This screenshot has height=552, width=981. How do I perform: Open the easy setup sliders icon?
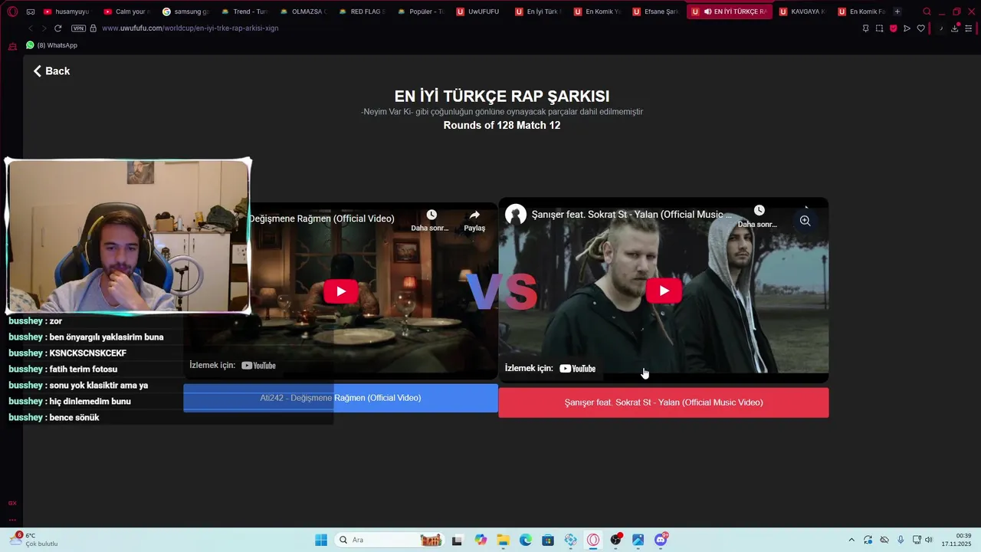click(969, 28)
